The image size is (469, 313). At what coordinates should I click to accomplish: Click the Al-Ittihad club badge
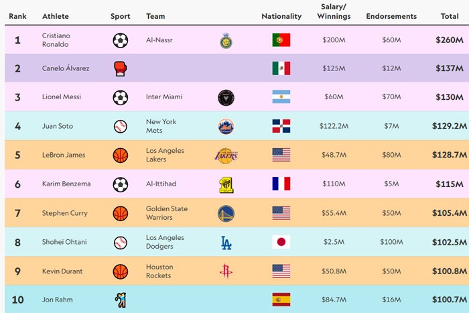(226, 184)
